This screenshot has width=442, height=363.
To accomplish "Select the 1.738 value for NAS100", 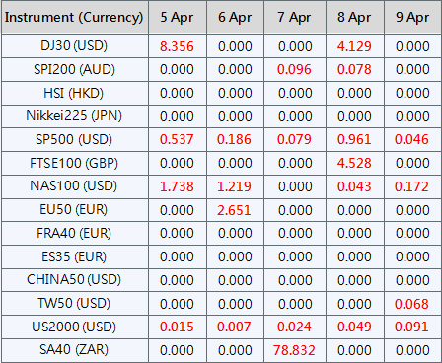I will (177, 186).
